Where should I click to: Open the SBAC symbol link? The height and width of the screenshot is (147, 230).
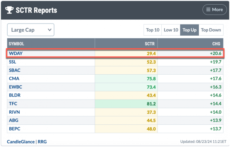[x=15, y=70]
